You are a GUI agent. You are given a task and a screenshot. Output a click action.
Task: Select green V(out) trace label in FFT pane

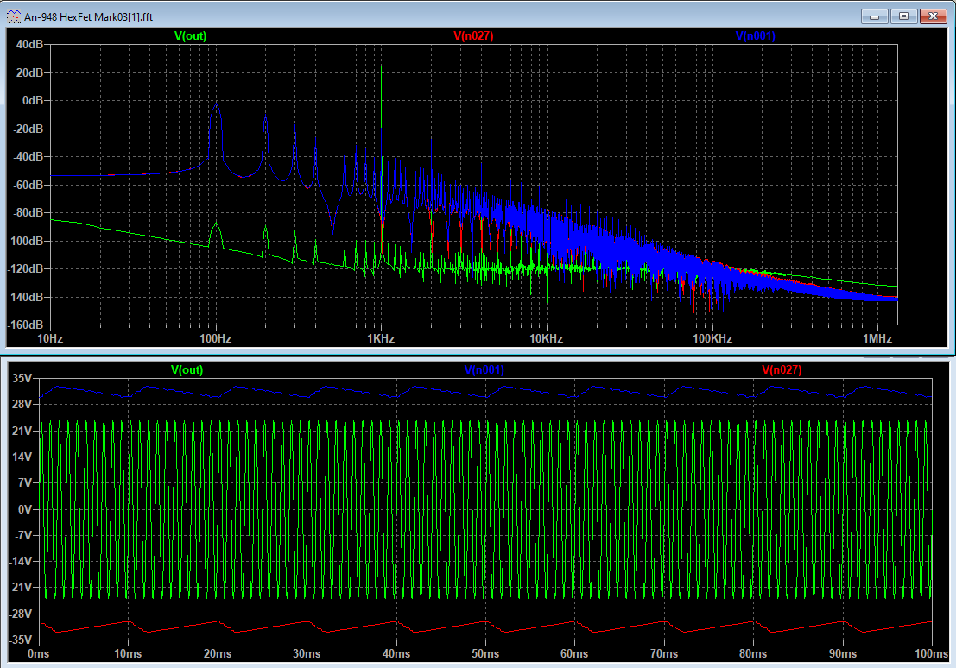(190, 35)
